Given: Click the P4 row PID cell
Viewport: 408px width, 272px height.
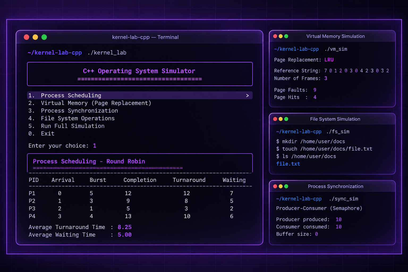Looking at the screenshot, I should click(32, 216).
